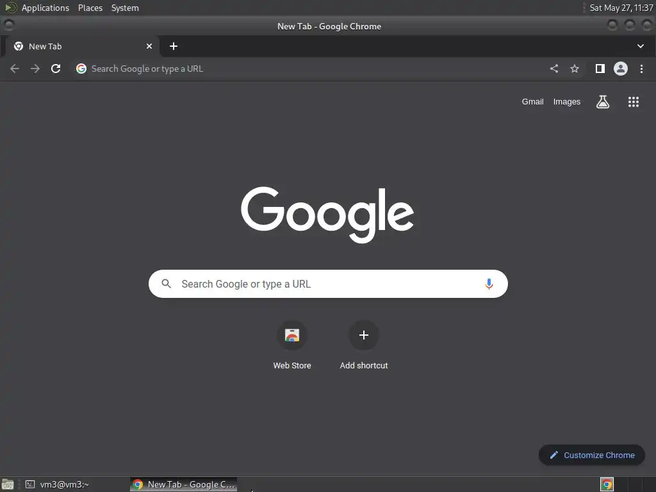
Task: Open Search Labs flask icon
Action: click(x=602, y=102)
